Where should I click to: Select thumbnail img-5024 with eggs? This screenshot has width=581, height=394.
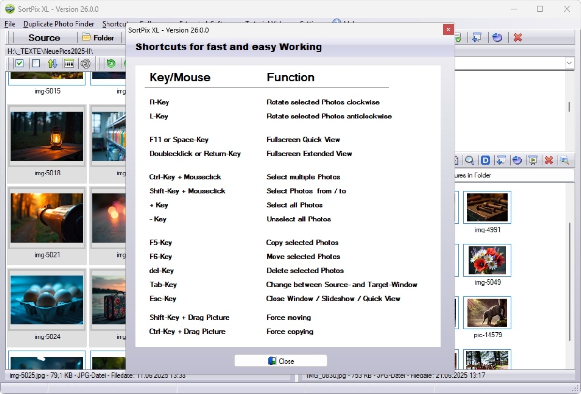(x=47, y=300)
